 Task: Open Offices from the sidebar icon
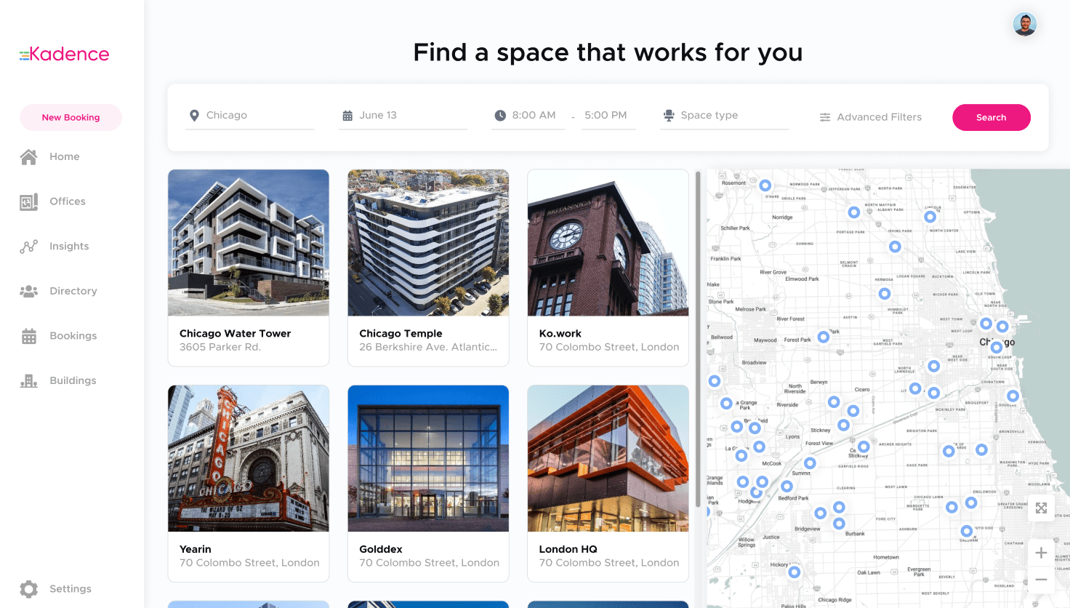tap(29, 202)
